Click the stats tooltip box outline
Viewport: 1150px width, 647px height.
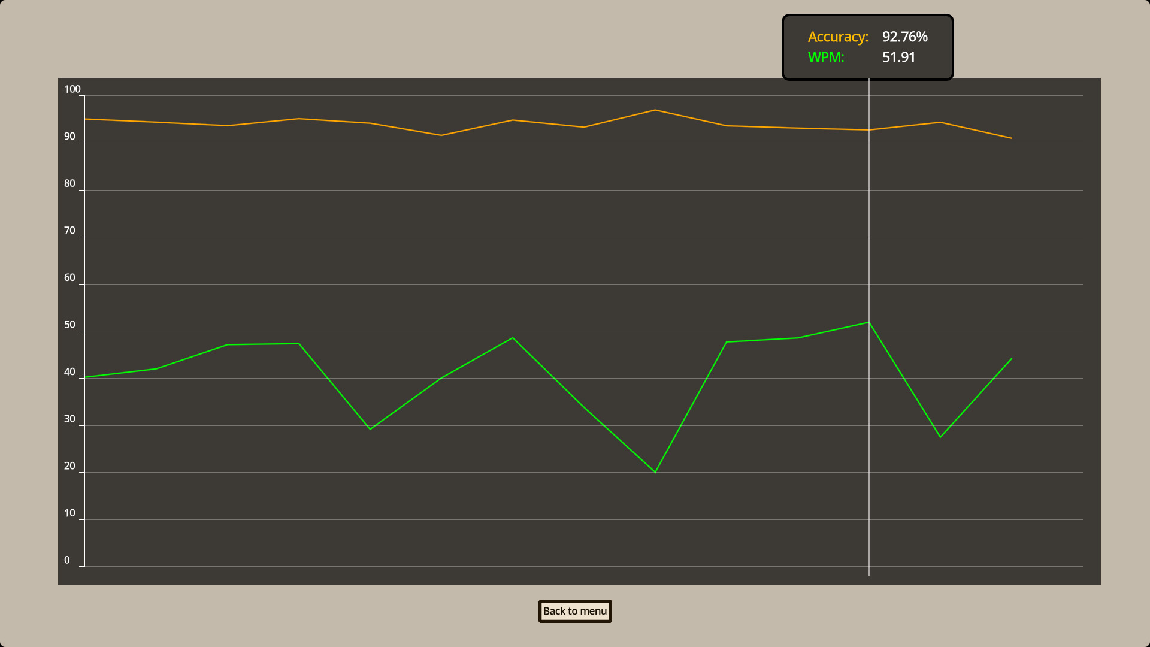click(867, 17)
